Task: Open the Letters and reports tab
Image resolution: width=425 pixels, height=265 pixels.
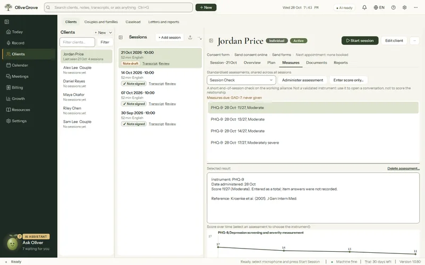Action: 164,22
